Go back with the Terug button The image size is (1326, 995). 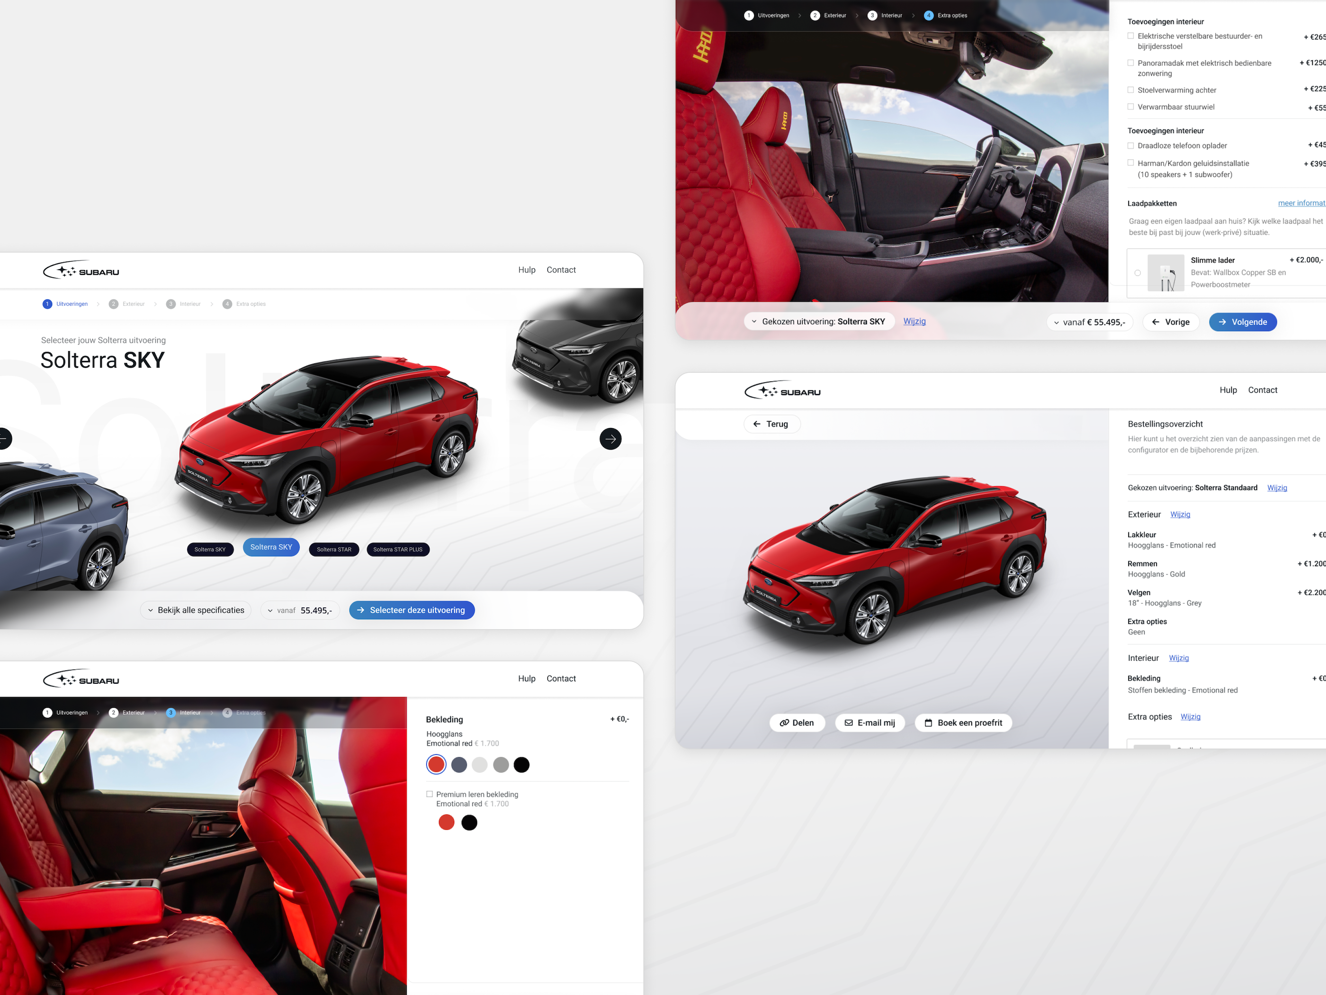tap(771, 424)
